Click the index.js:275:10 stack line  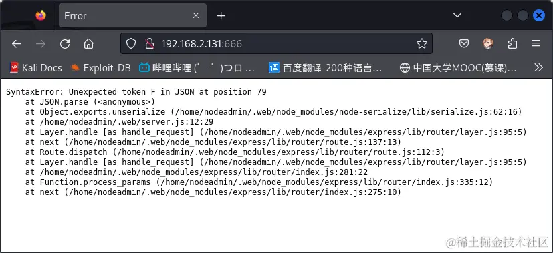[213, 192]
